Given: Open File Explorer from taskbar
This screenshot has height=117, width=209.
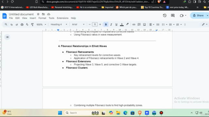Looking at the screenshot, I should click(118, 113).
